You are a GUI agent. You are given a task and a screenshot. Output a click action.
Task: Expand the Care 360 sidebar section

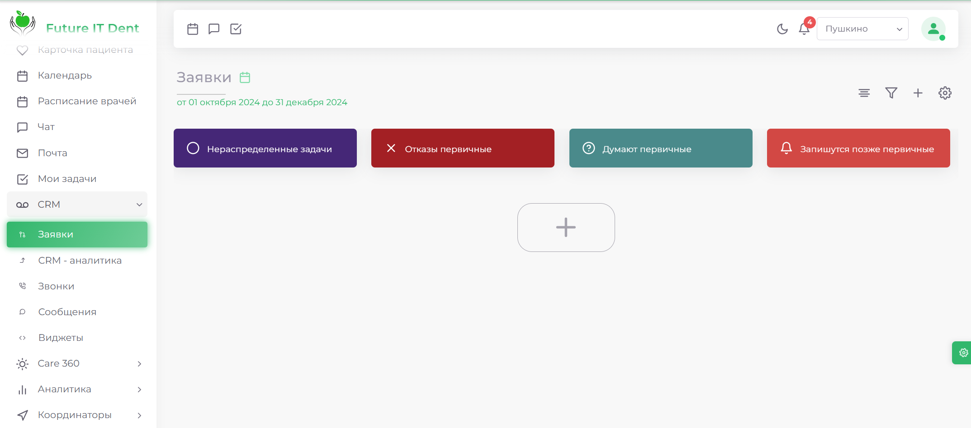pyautogui.click(x=77, y=363)
